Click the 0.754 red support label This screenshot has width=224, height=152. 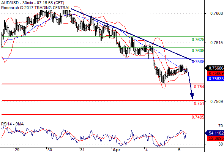(x=199, y=87)
